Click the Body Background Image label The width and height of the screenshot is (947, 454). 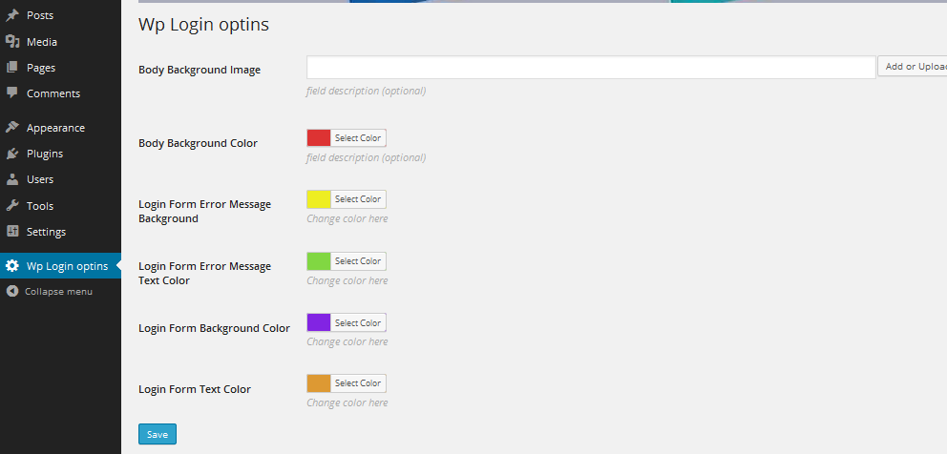tap(200, 70)
